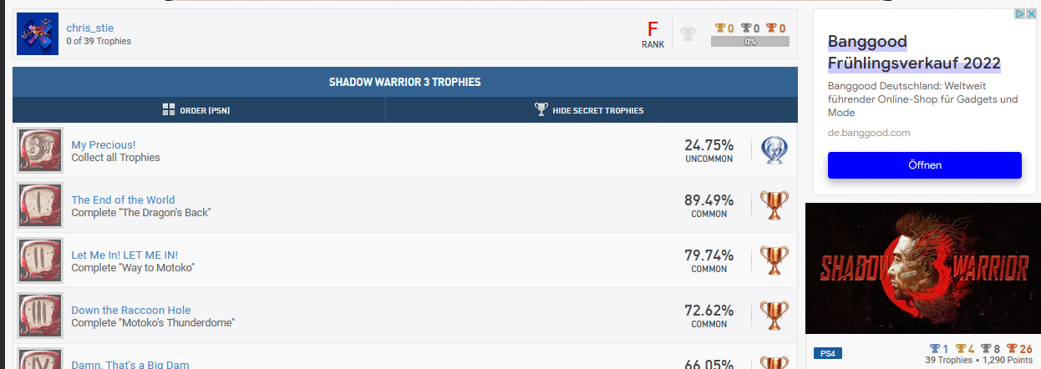This screenshot has height=369, width=1041.
Task: Close the Banggood ad with X
Action: click(1031, 14)
